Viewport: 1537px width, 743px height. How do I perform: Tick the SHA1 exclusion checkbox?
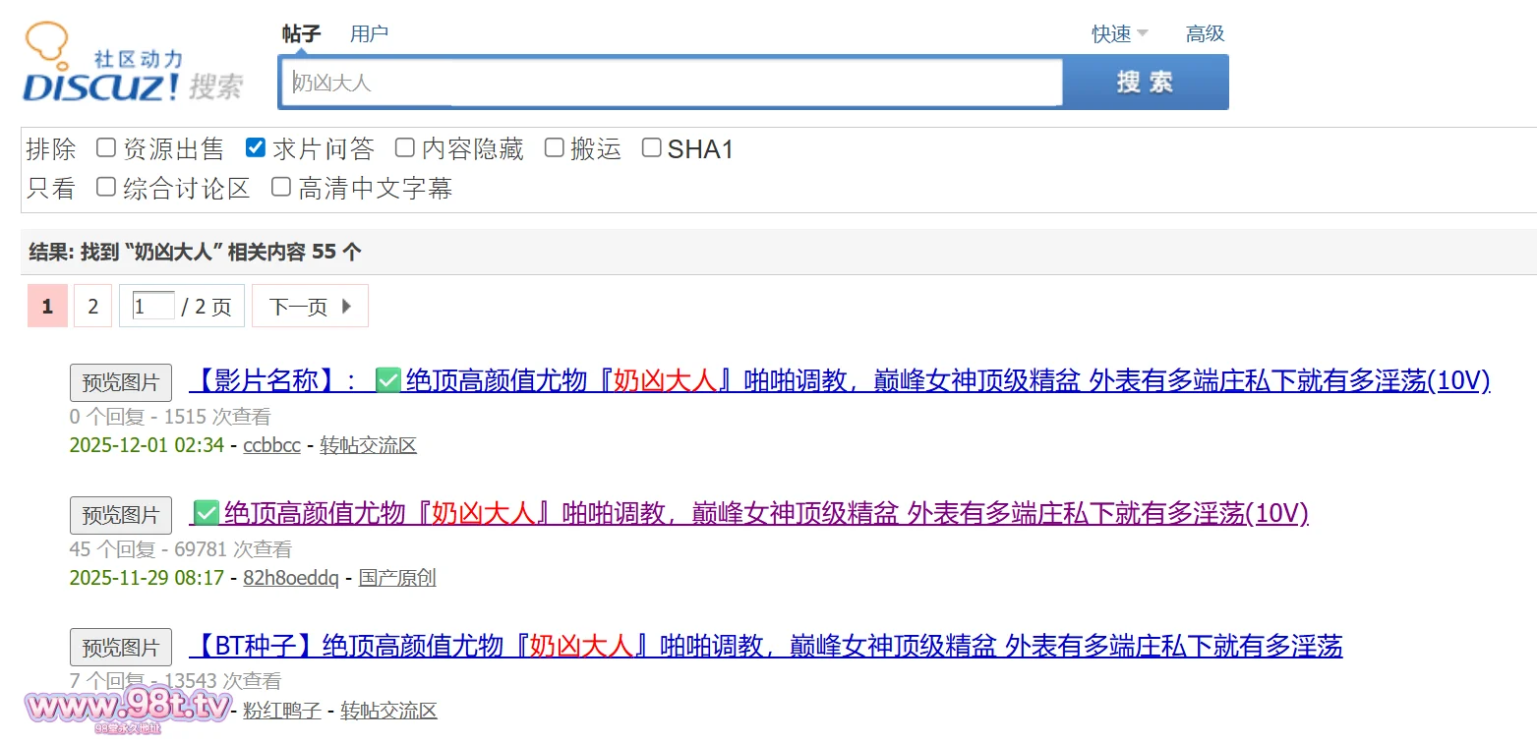click(x=651, y=148)
